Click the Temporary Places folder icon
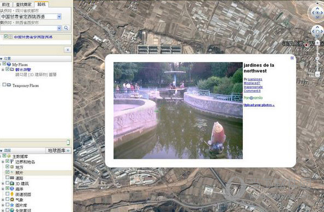This screenshot has height=212, width=324. click(9, 85)
